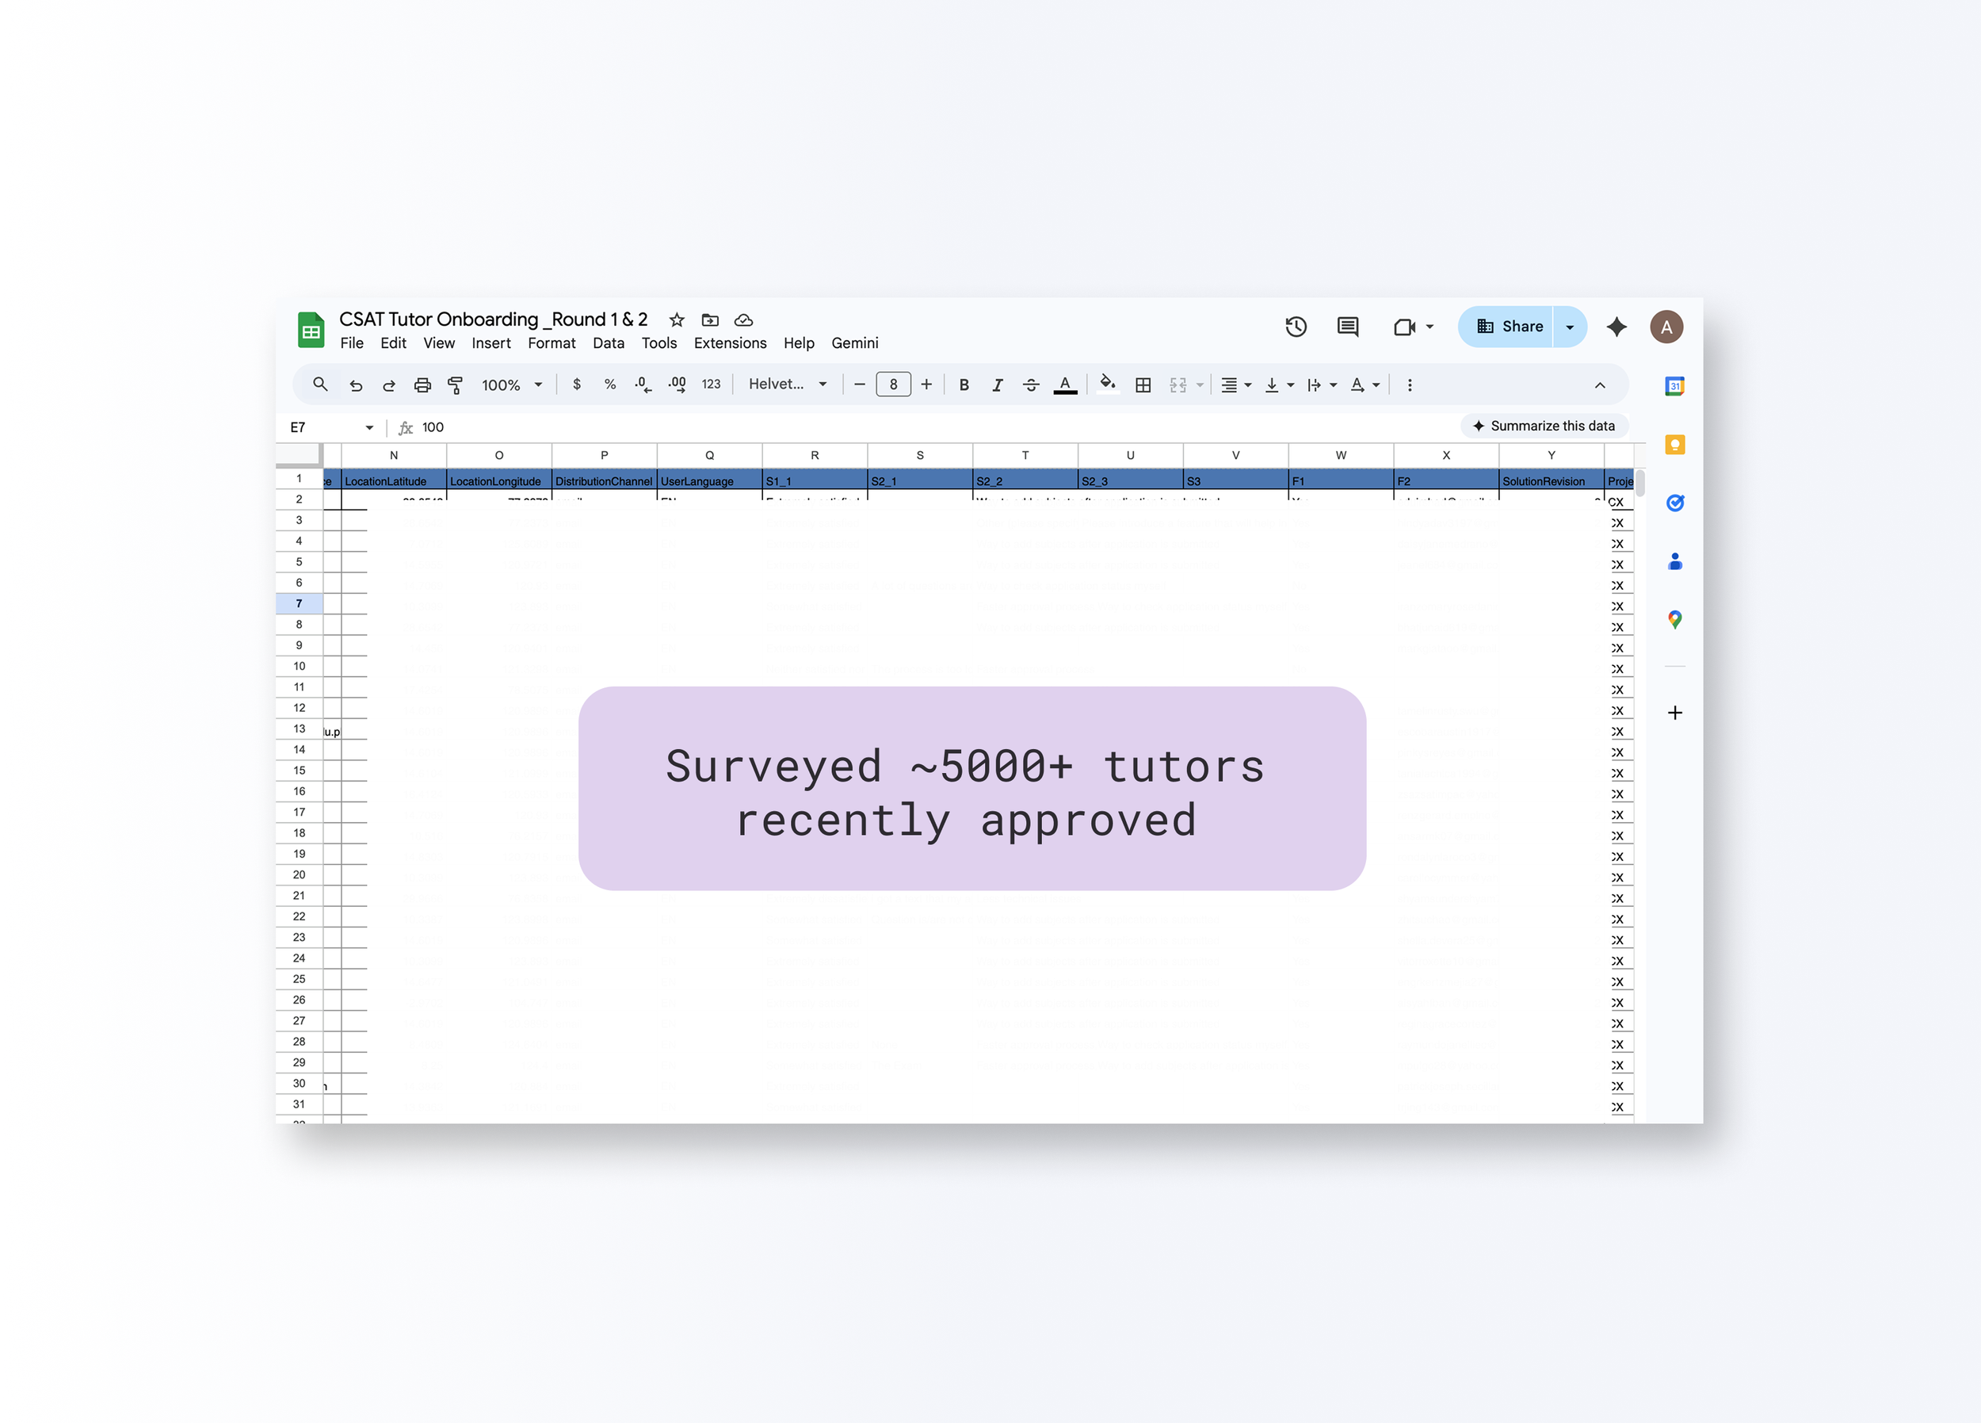Click the print icon in toolbar

pyautogui.click(x=422, y=384)
